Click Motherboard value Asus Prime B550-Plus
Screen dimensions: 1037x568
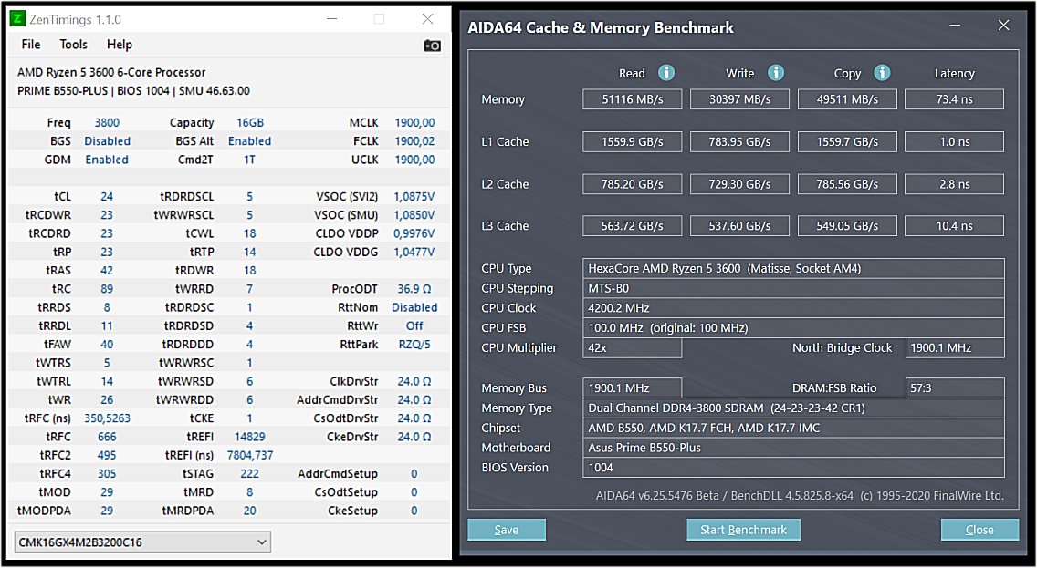pos(793,447)
